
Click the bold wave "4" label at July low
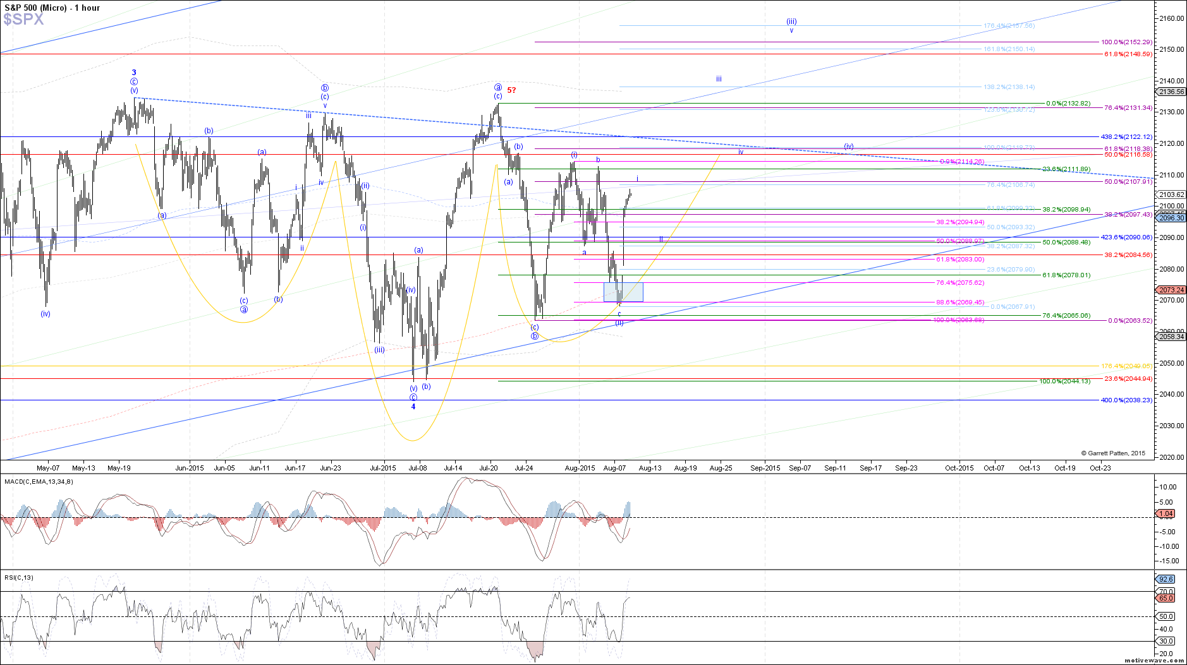[413, 407]
